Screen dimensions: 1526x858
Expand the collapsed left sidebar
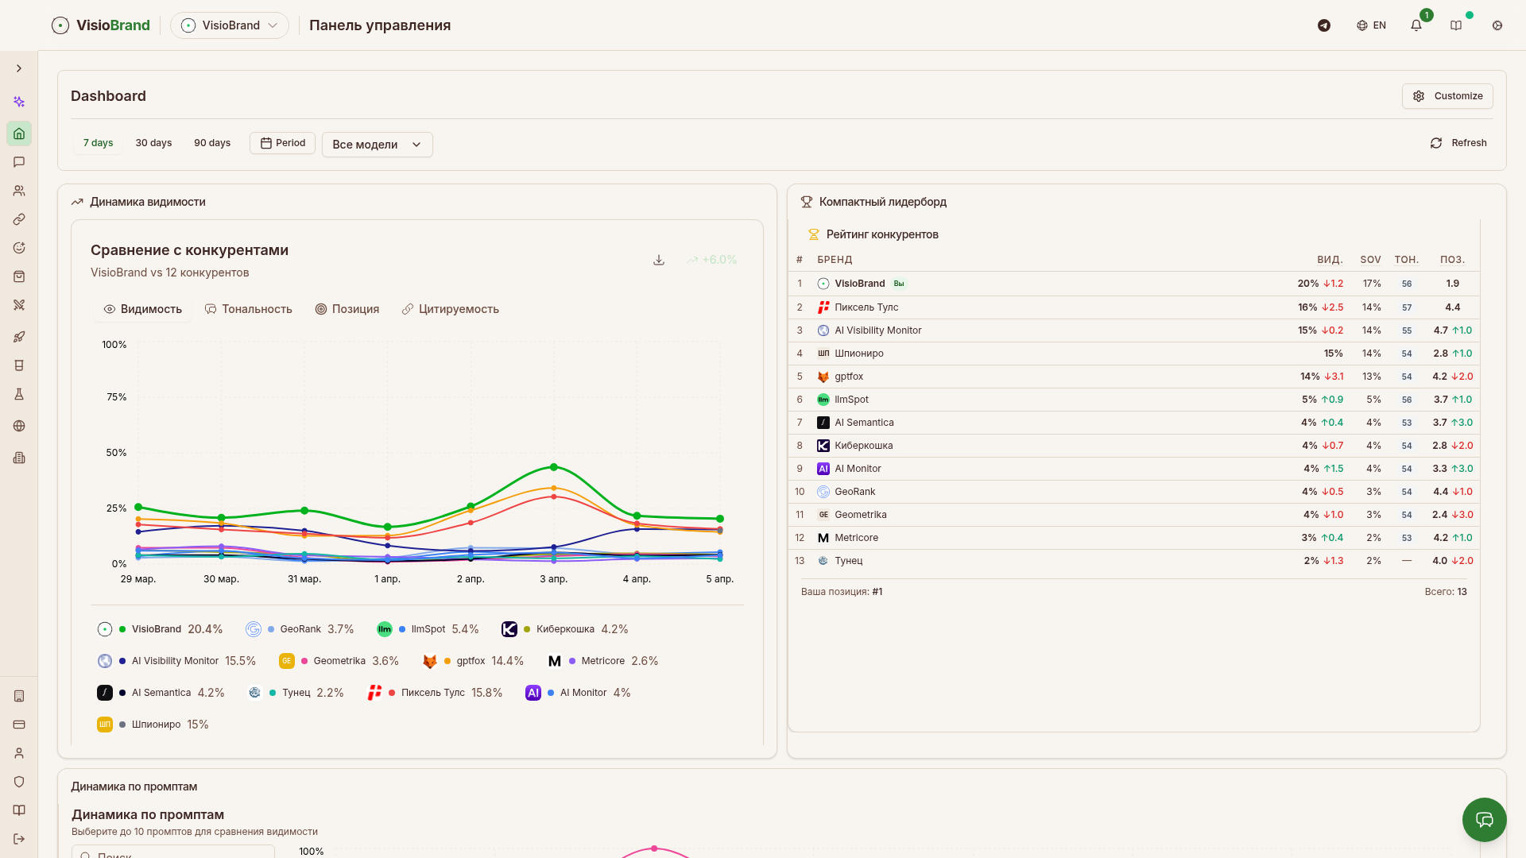[x=19, y=68]
